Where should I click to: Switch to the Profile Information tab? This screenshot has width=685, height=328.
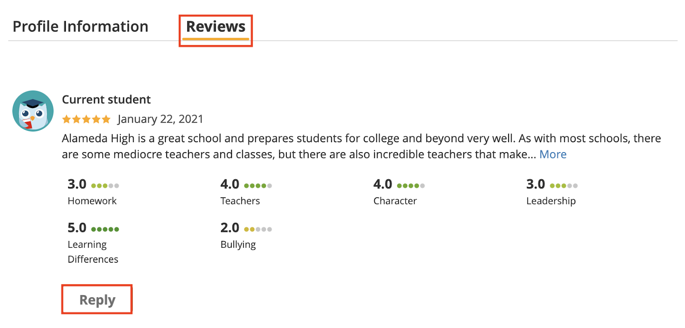tap(80, 26)
